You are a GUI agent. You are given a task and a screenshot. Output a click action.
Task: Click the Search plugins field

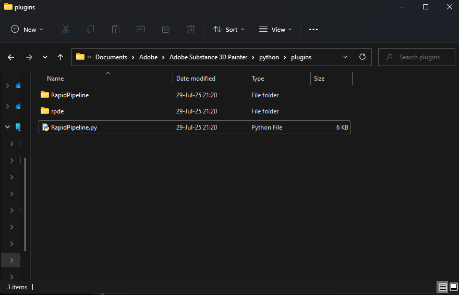417,57
